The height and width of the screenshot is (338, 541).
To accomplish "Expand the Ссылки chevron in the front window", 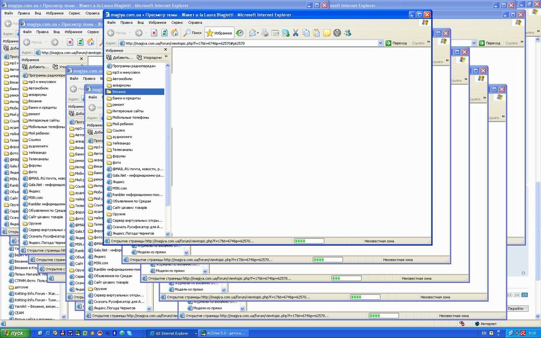I will point(428,42).
